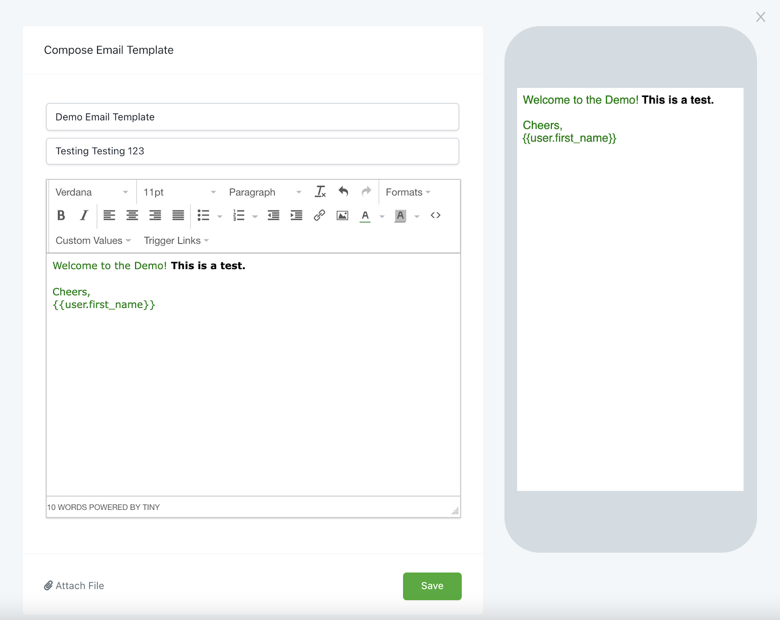780x620 pixels.
Task: Click the insert image icon
Action: (342, 215)
